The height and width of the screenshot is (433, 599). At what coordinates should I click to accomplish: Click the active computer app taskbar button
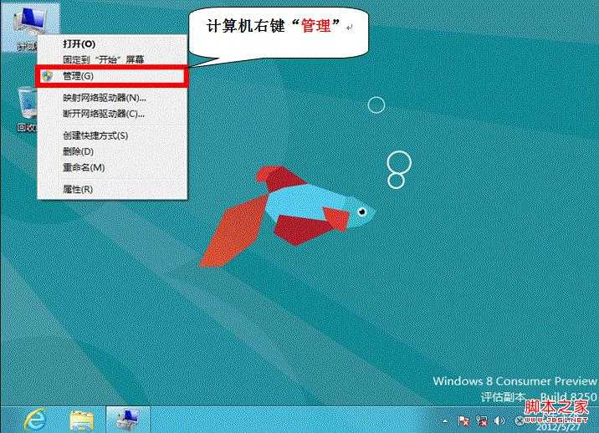(x=128, y=420)
